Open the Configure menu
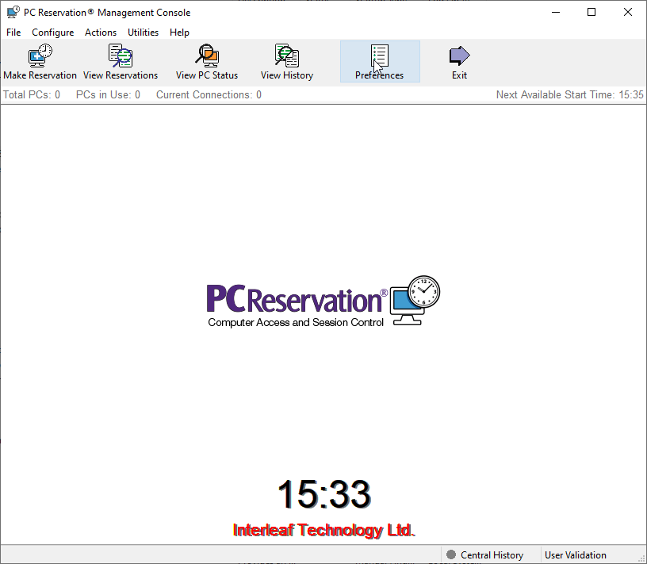Image resolution: width=647 pixels, height=564 pixels. point(53,33)
